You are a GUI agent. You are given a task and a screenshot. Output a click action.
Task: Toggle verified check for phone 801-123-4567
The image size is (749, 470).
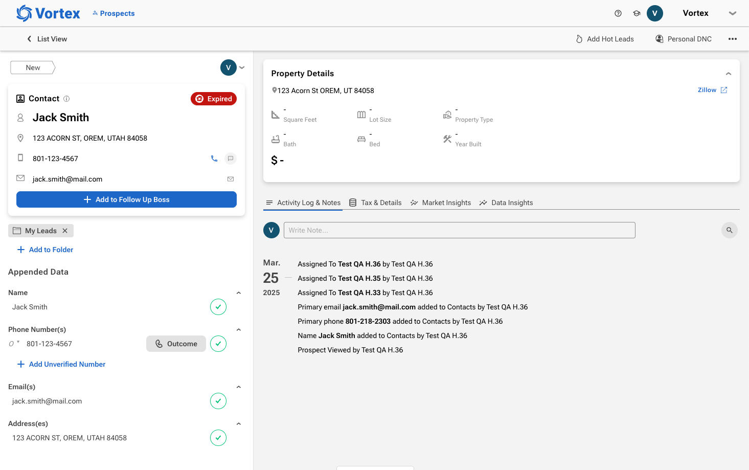click(218, 344)
